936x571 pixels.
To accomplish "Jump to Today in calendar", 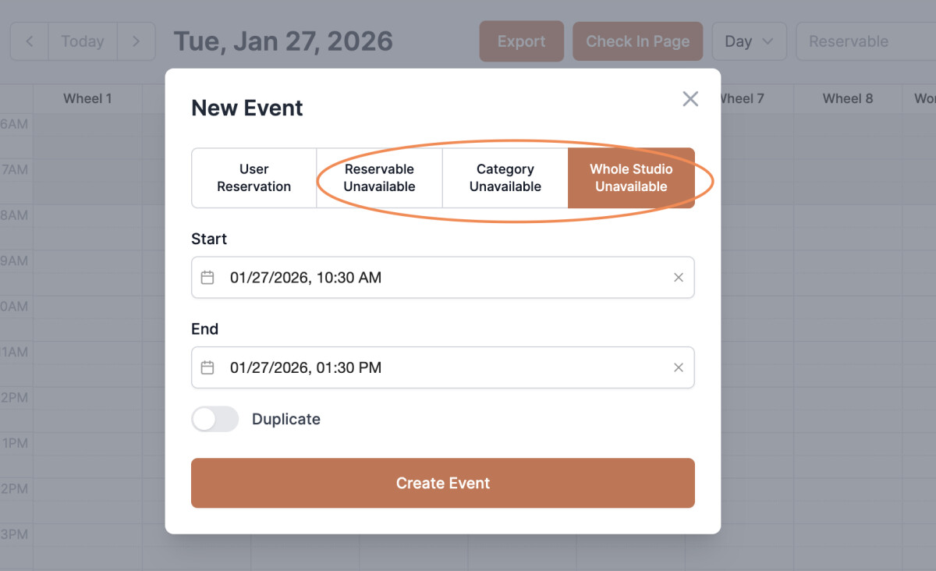I will (83, 41).
